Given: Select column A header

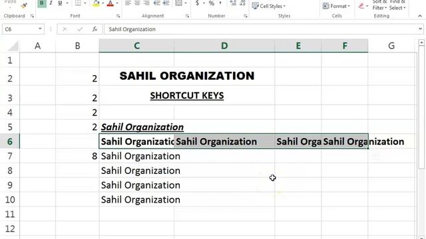Looking at the screenshot, I should pos(37,46).
